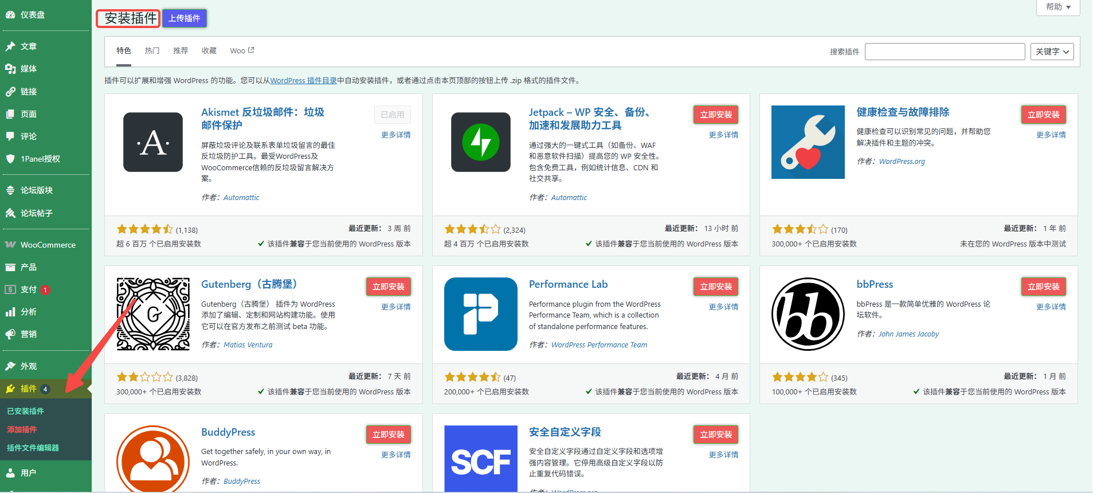Switch to the 推荐 tab

181,51
